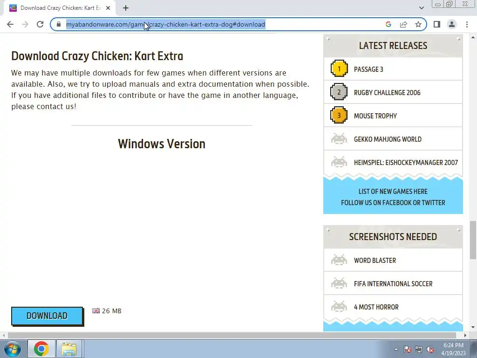The width and height of the screenshot is (477, 358).
Task: Click the vertical scrollbar thumb
Action: (473, 240)
